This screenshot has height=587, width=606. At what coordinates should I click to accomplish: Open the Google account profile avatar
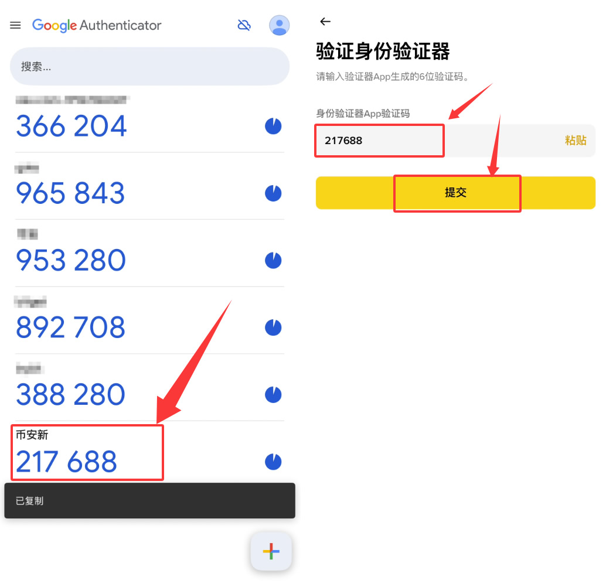coord(279,25)
